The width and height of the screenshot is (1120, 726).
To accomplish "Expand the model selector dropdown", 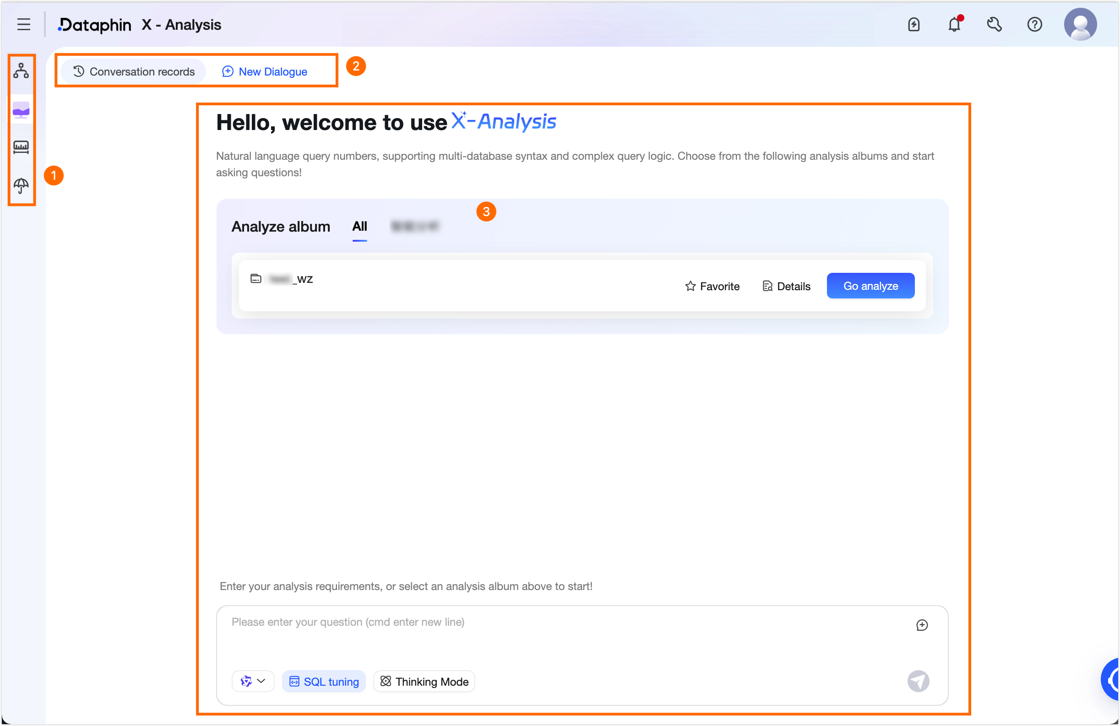I will coord(253,681).
